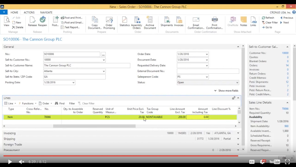Click the Release document icon
Screen dimensions: 296x167
point(32,21)
